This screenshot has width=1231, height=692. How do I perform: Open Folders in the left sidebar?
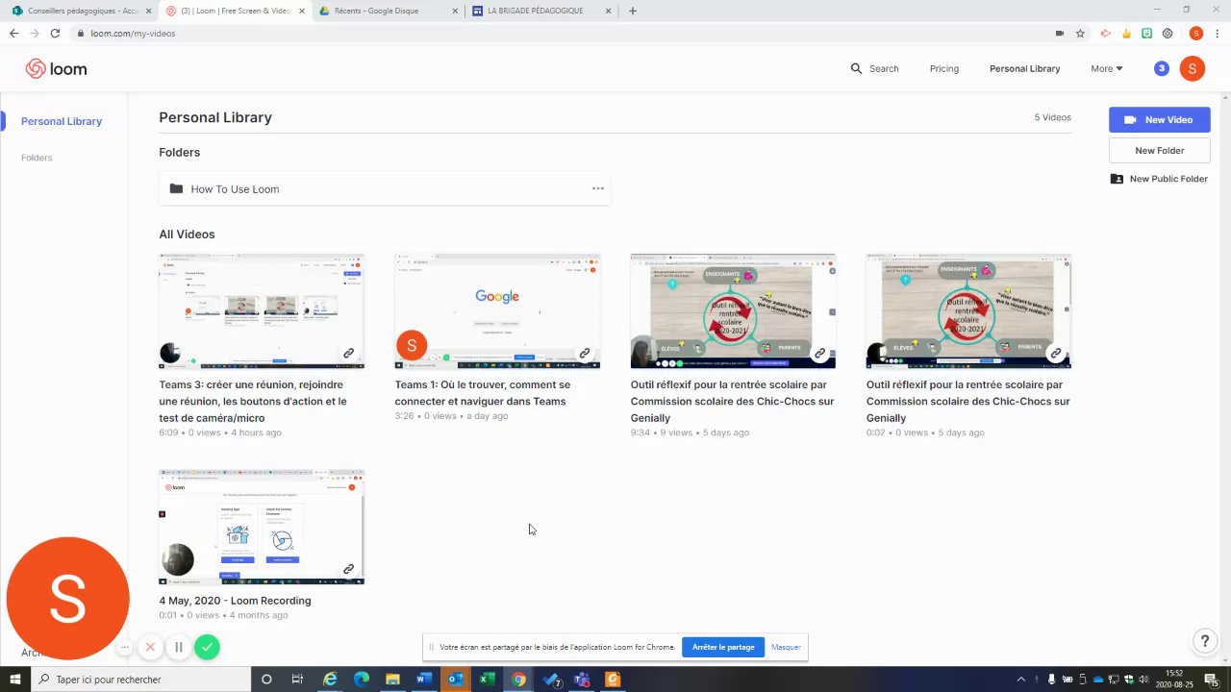tap(37, 158)
